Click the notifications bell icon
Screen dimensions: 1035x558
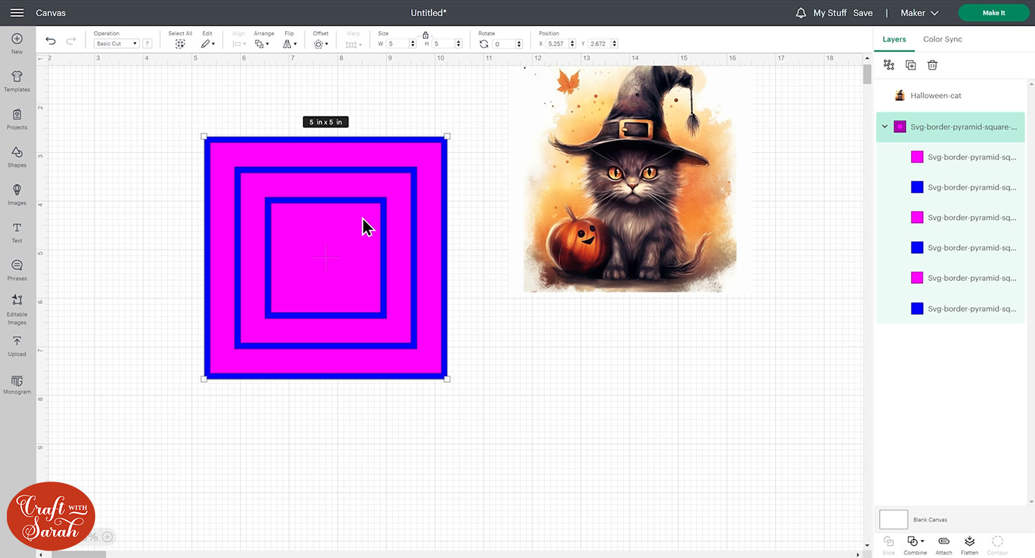point(800,13)
